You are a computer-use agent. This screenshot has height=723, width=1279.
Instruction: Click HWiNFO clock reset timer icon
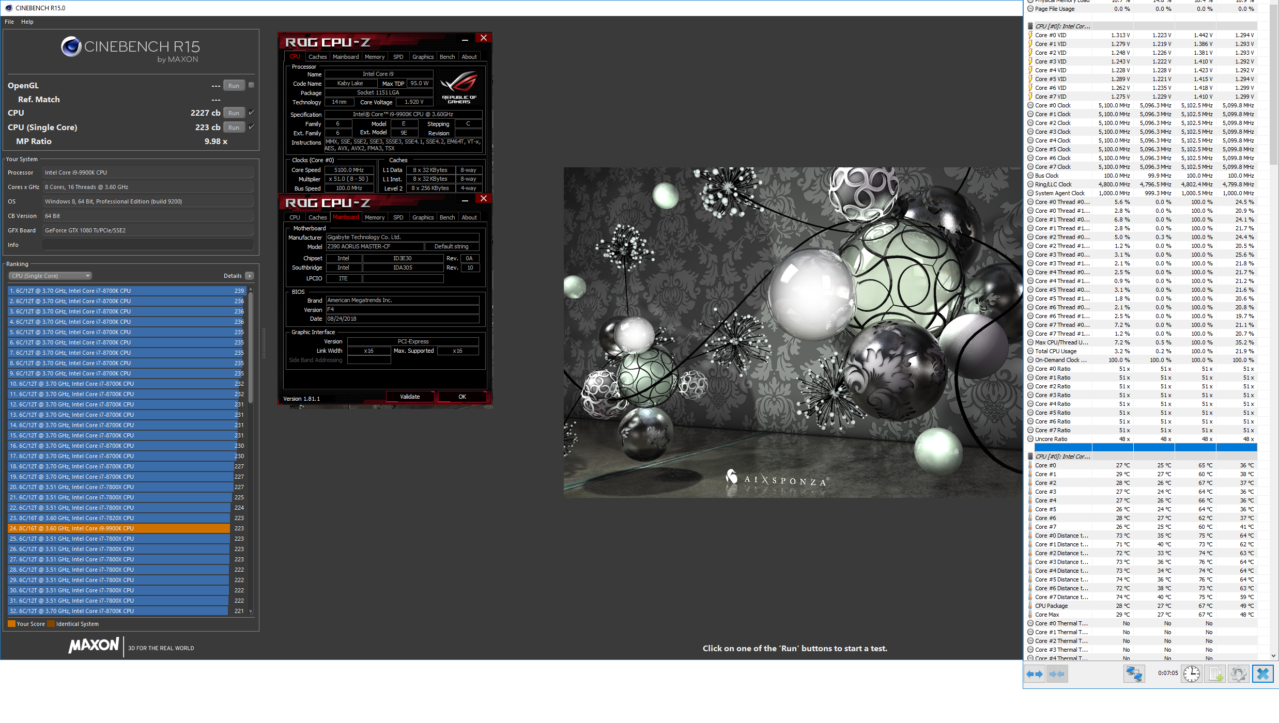point(1192,674)
